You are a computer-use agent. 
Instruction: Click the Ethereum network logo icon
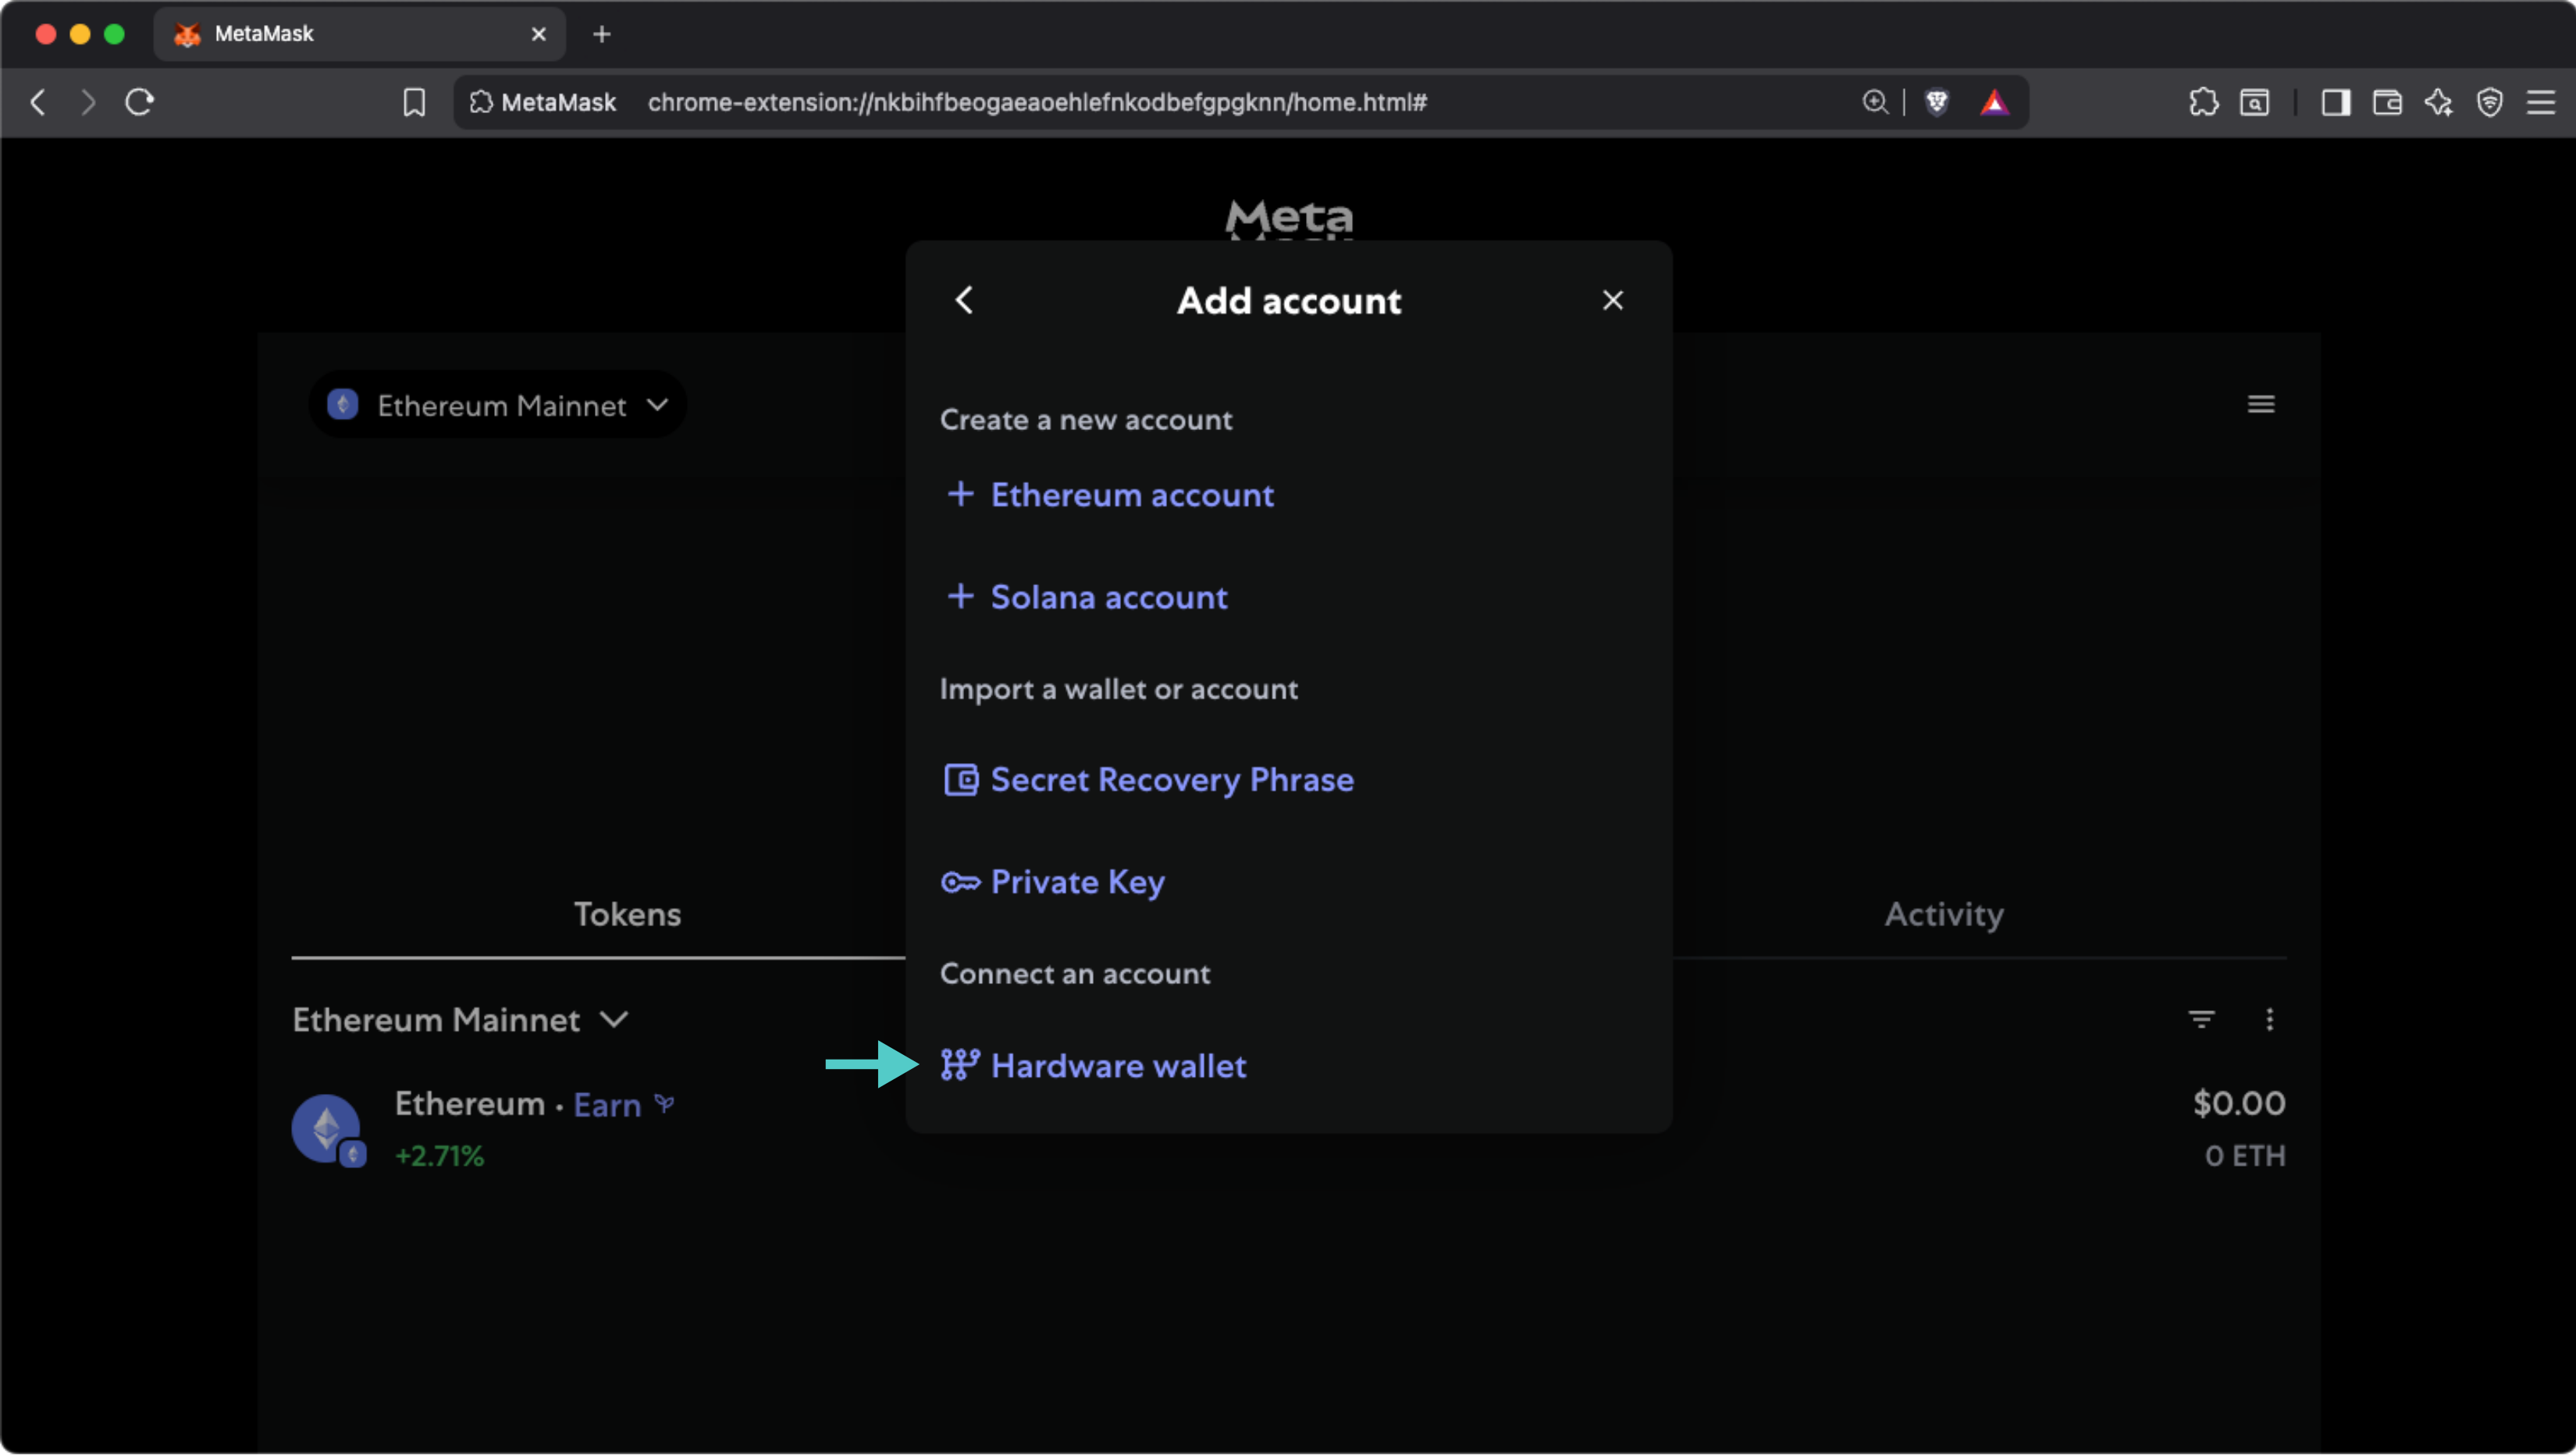342,404
